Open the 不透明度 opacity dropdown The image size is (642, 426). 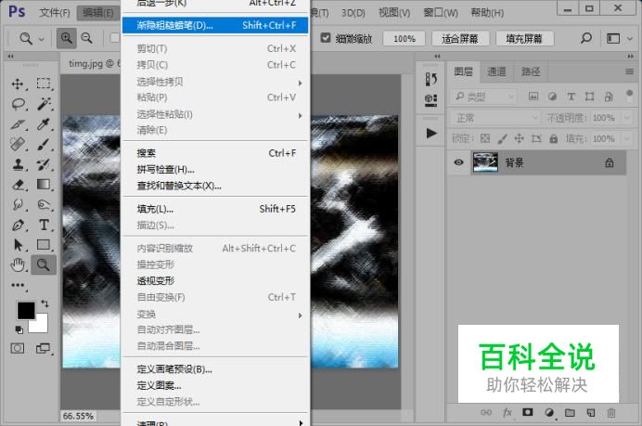(627, 118)
